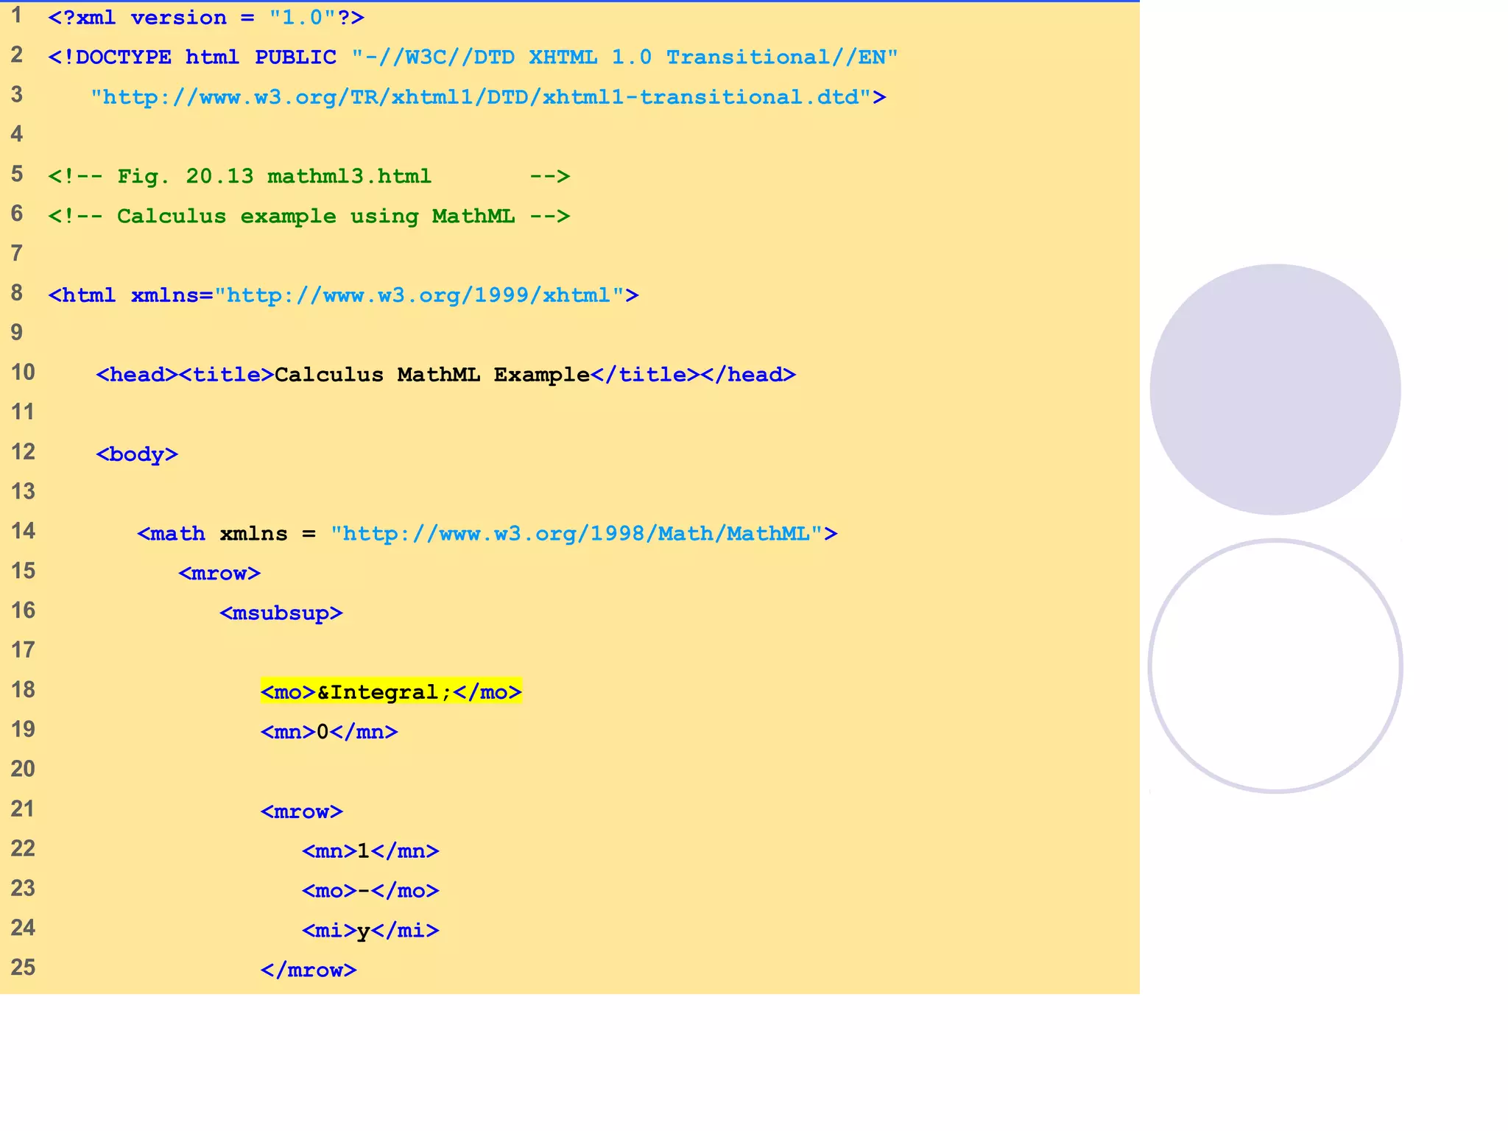Click the html xmlns opening tag line
1508x1131 pixels.
(343, 295)
